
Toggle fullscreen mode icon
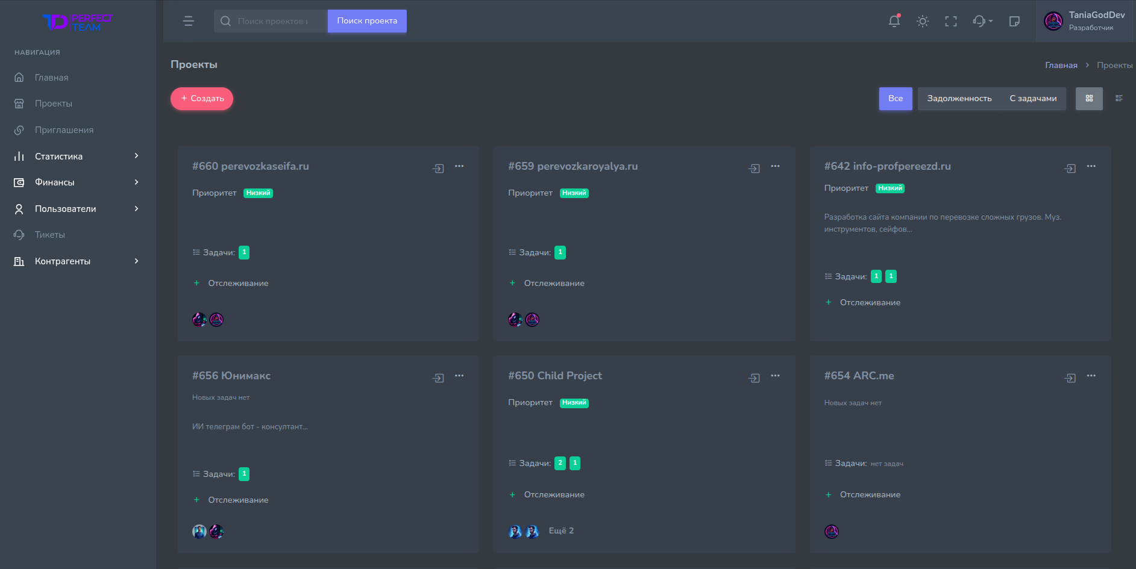tap(951, 21)
